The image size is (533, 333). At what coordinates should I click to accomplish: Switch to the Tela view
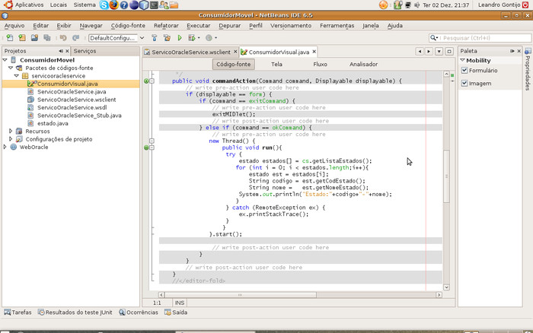coord(276,64)
